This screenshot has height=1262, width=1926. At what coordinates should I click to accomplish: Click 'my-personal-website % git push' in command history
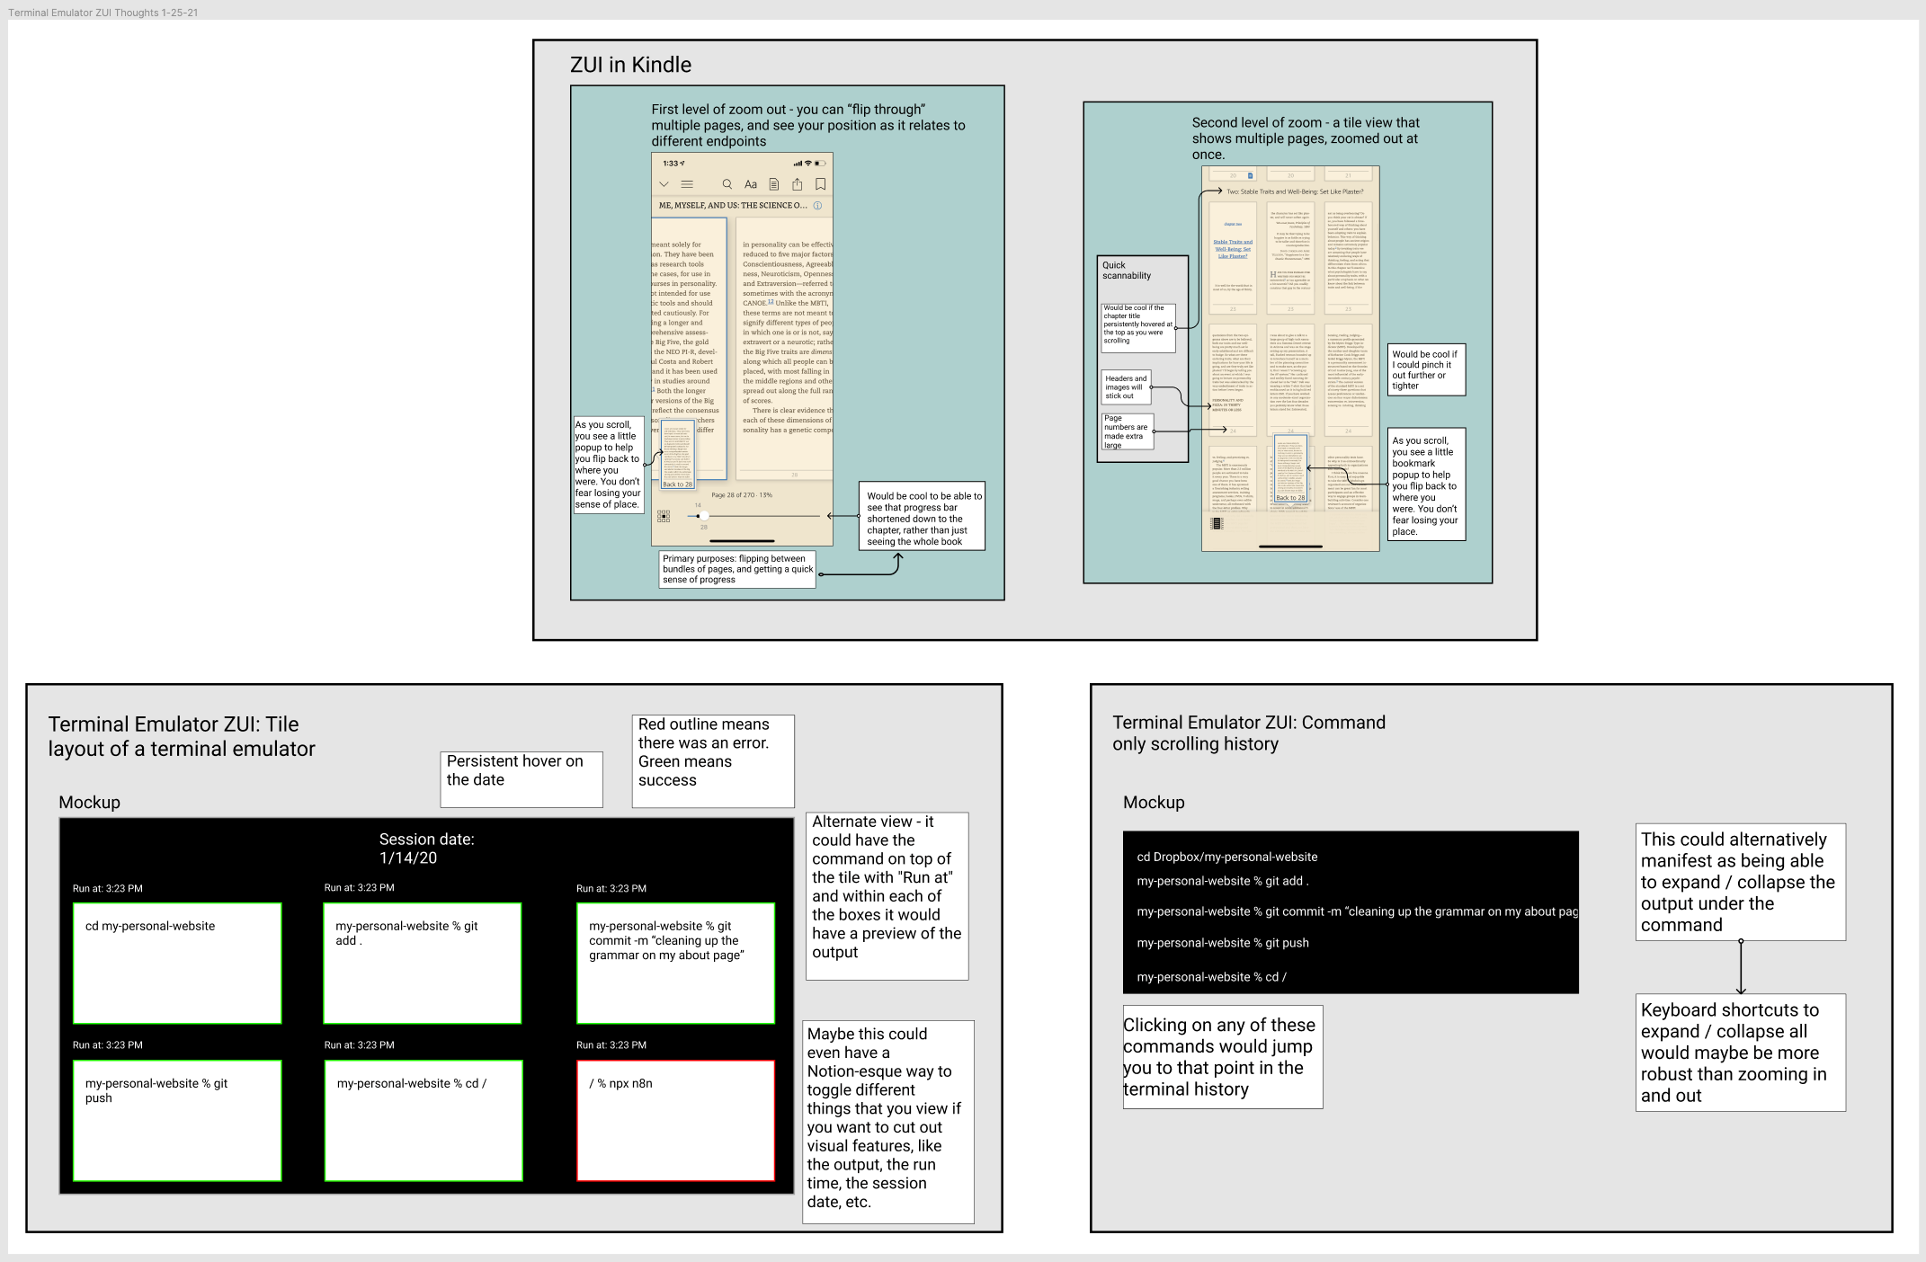[x=1222, y=943]
